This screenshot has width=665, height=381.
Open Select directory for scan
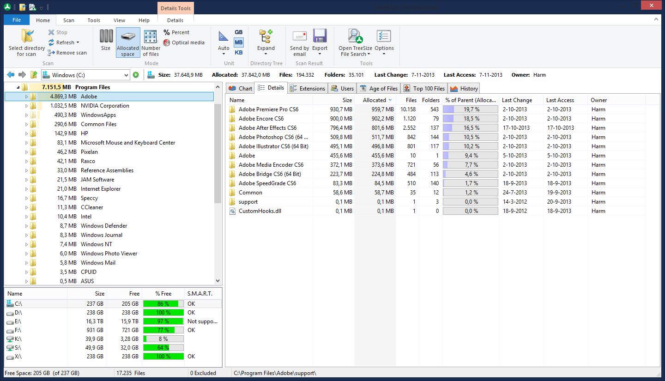coord(27,42)
